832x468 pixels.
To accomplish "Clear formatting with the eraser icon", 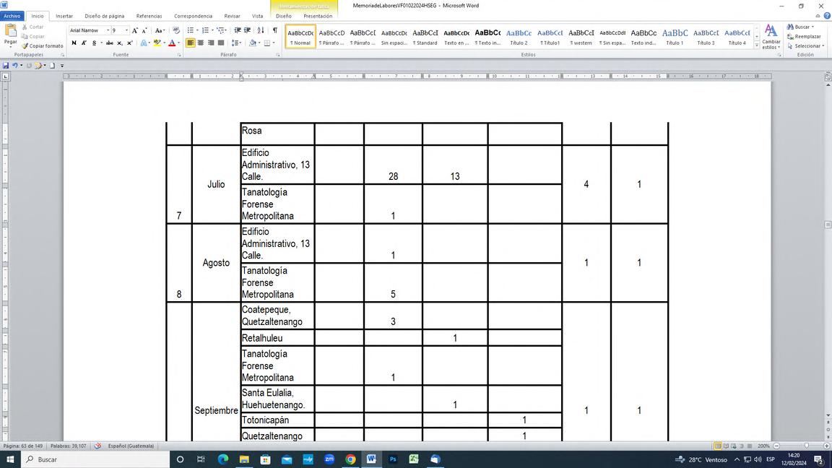I will 176,31.
